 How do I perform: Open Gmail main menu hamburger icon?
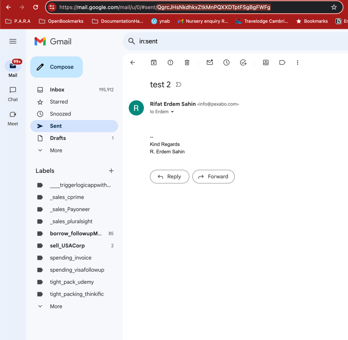pos(13,41)
